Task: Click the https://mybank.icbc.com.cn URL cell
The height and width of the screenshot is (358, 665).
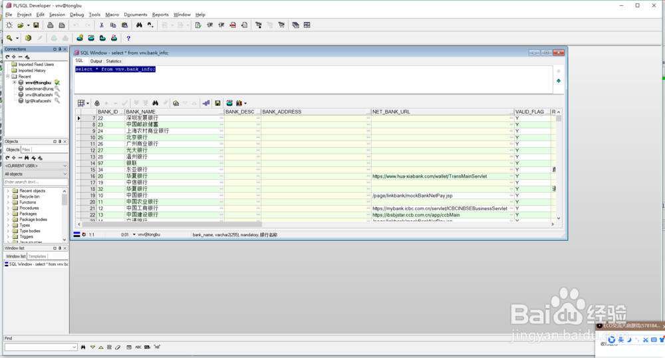Action: [x=440, y=209]
